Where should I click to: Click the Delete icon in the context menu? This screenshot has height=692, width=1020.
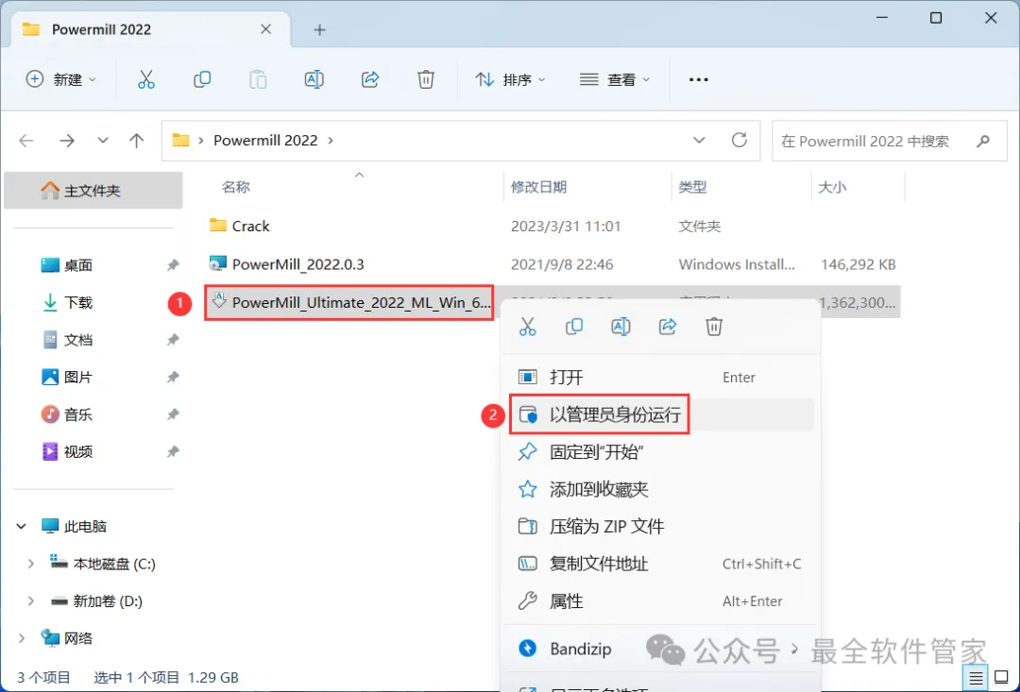pos(714,327)
